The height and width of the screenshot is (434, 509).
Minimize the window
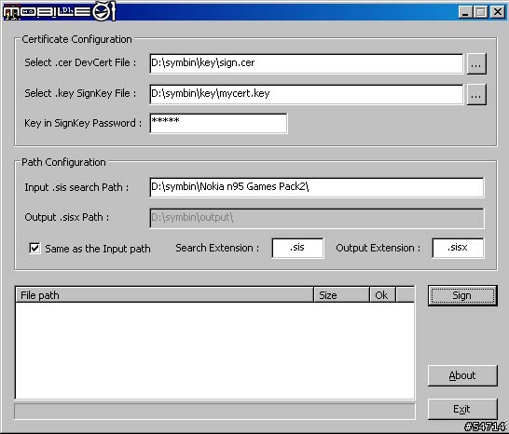pos(465,12)
